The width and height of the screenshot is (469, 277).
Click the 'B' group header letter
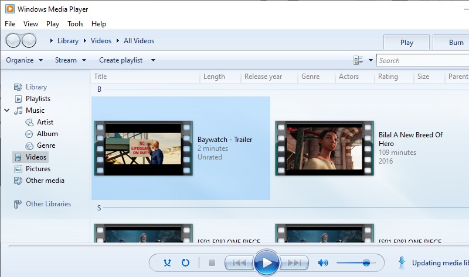coord(99,89)
